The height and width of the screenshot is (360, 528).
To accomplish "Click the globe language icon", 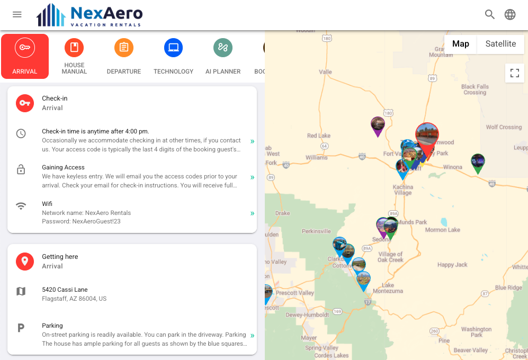I will 510,14.
